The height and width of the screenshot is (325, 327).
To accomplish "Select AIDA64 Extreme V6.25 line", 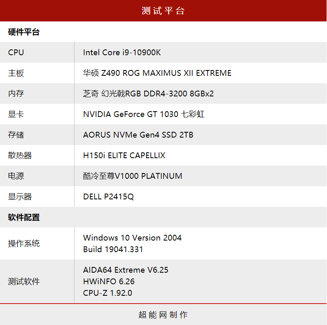I will tap(126, 270).
